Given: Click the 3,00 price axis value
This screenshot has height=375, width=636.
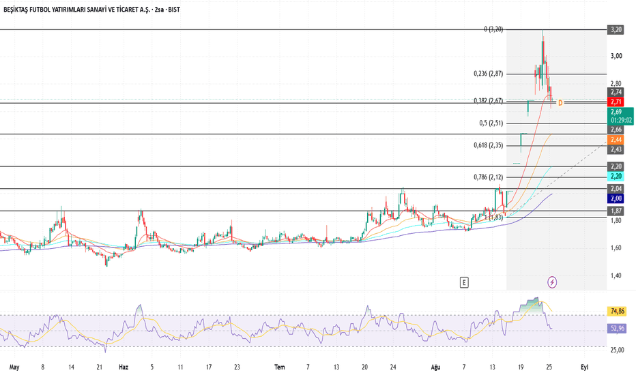Looking at the screenshot, I should coord(616,56).
